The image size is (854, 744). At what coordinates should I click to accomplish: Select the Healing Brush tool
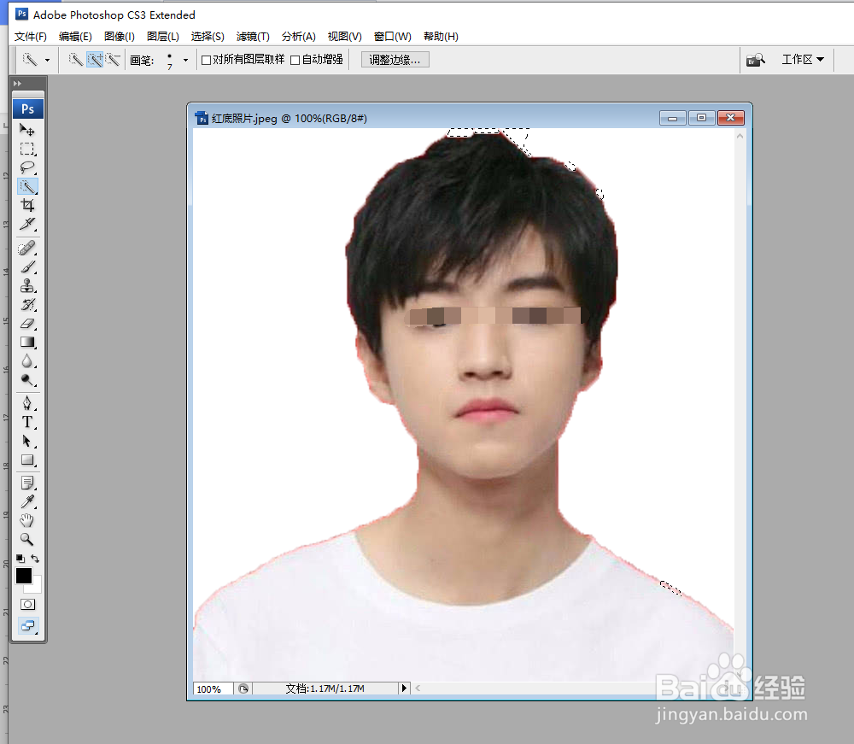point(27,249)
